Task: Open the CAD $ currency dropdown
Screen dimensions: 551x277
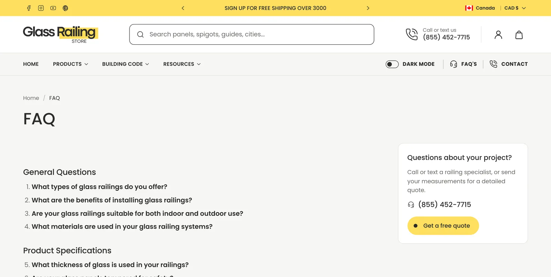Action: tap(515, 8)
